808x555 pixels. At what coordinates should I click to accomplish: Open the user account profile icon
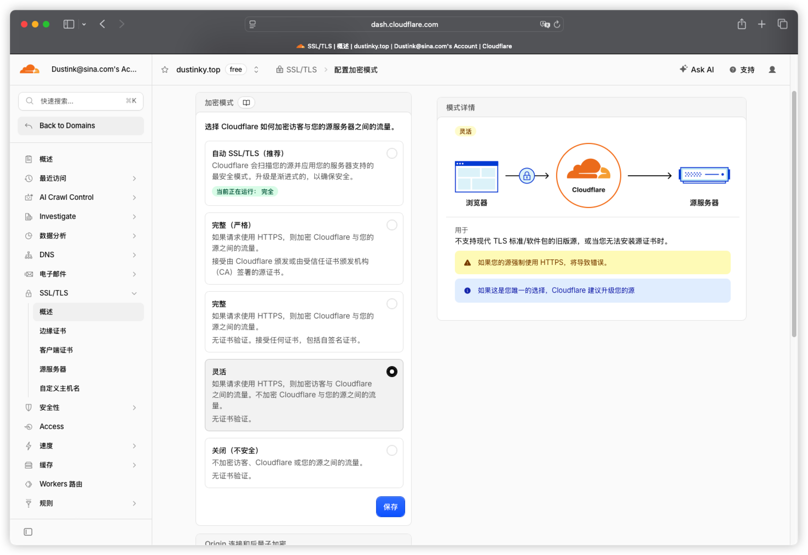tap(772, 70)
